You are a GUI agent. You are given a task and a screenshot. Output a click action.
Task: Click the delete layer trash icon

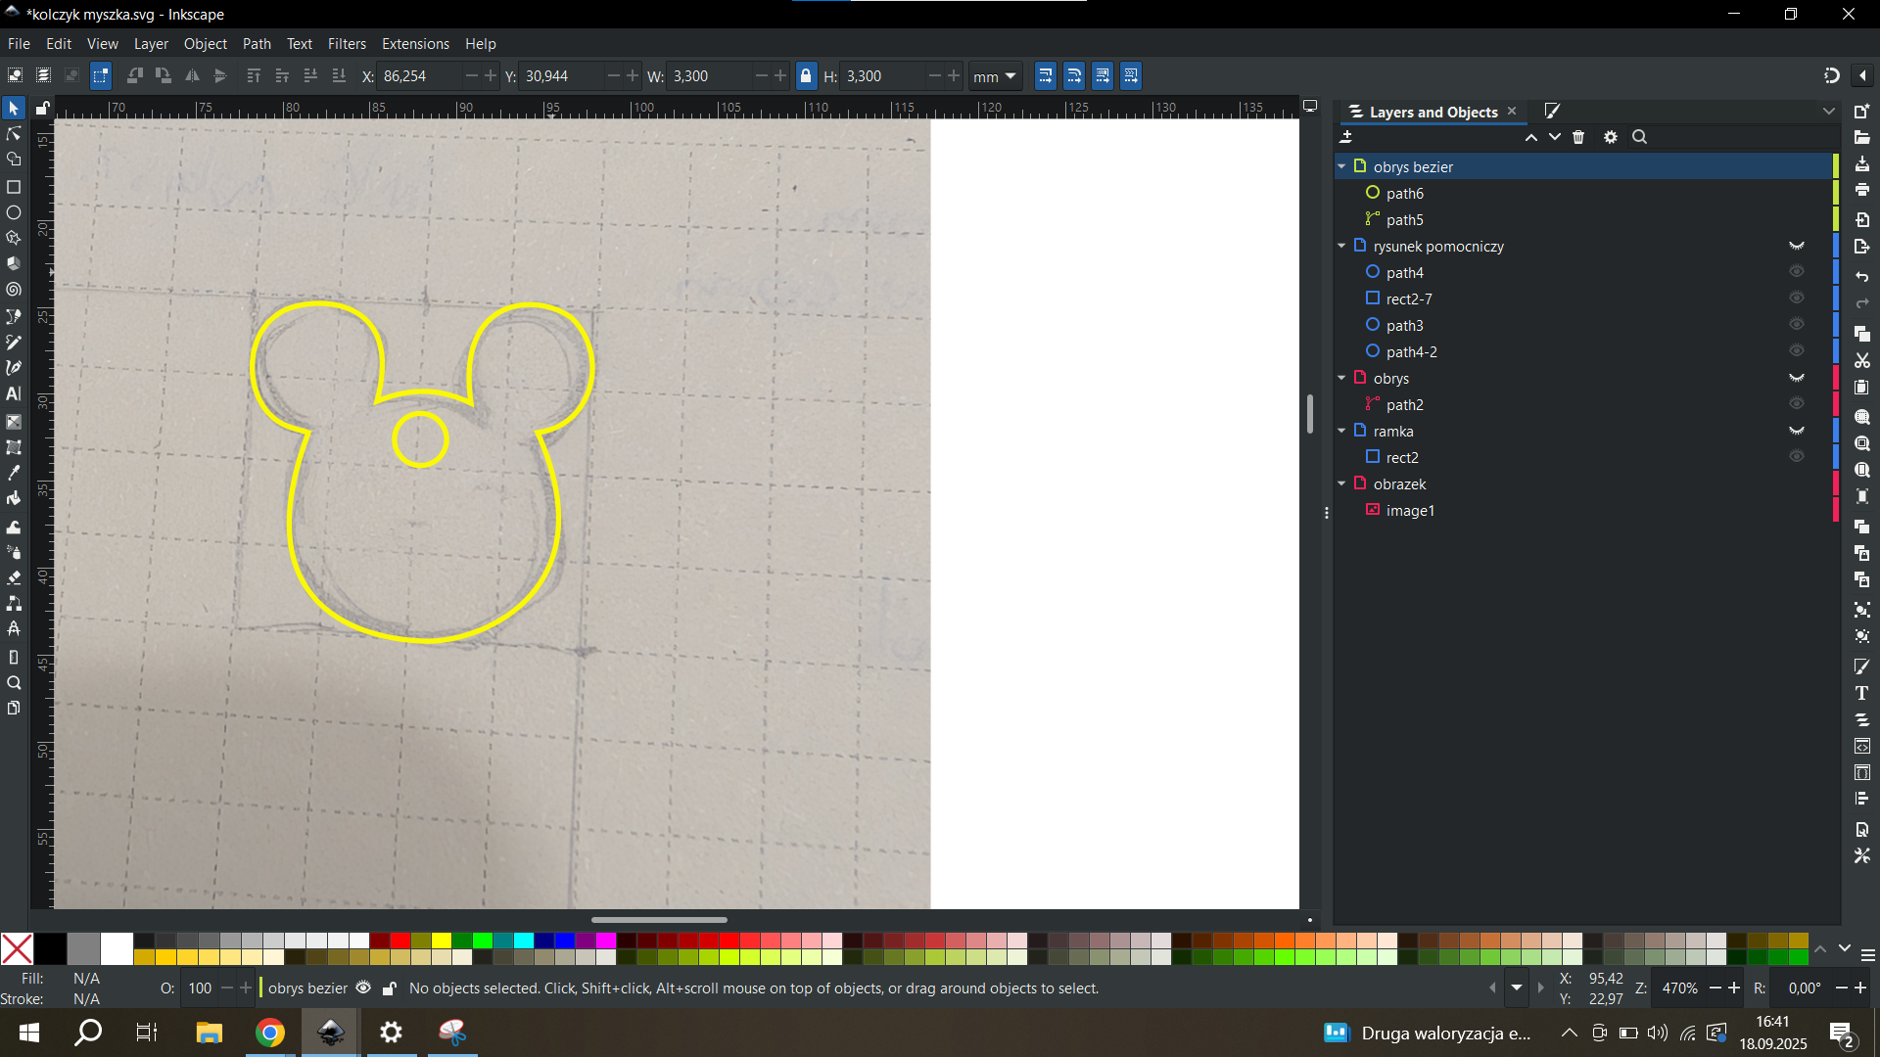pos(1578,137)
